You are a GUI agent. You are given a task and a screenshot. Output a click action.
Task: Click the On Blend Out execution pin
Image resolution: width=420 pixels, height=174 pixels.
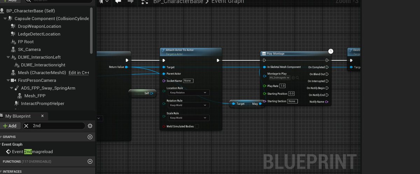327,74
